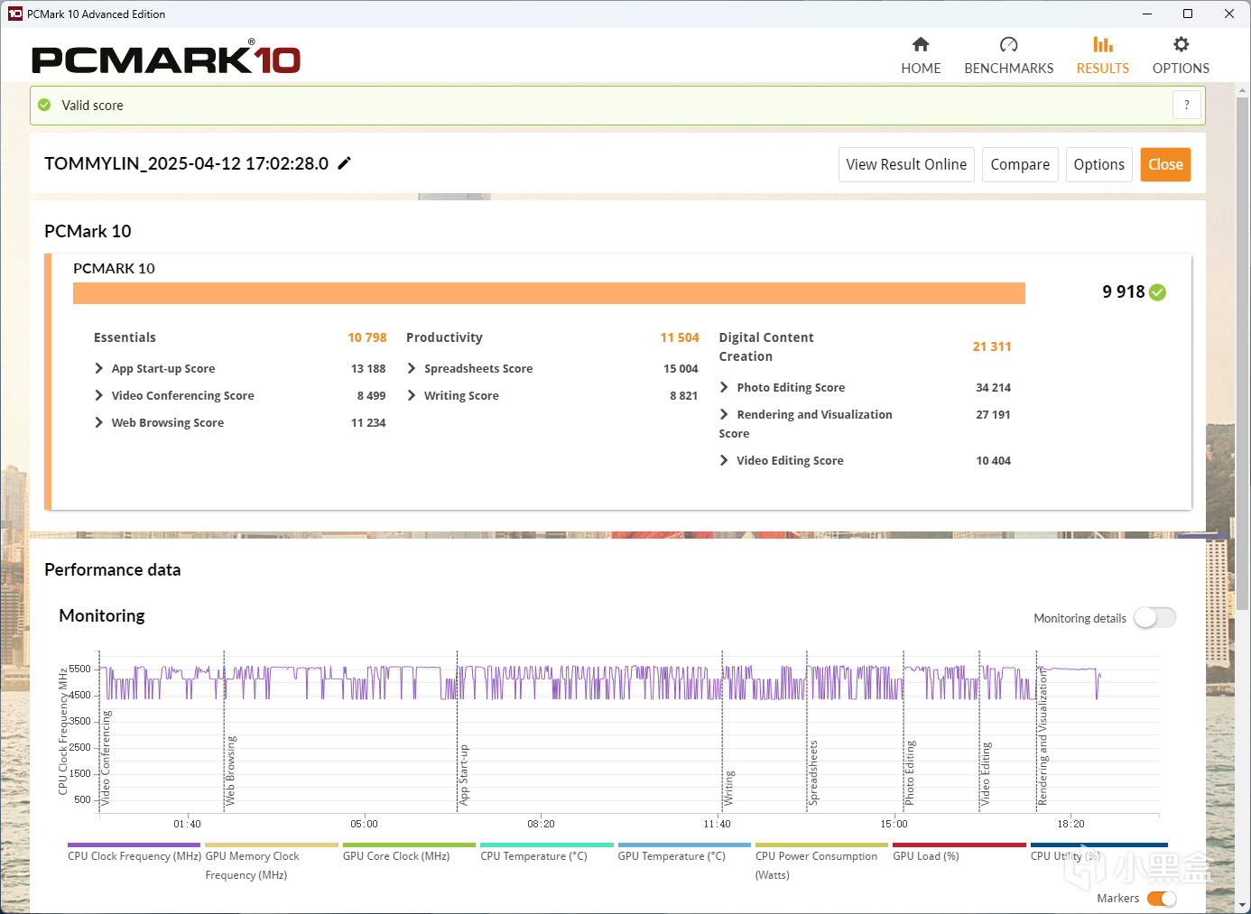1251x914 pixels.
Task: Enable the Monitoring details switch
Action: click(1155, 618)
